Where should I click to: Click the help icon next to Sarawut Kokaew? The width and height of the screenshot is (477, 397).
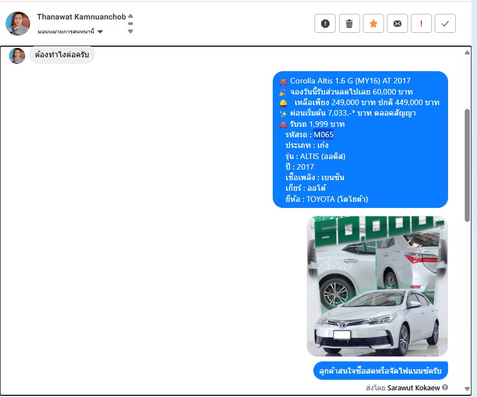(x=445, y=388)
